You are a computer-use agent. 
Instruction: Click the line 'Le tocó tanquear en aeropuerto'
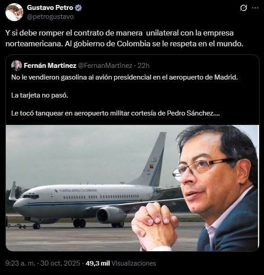pyautogui.click(x=115, y=113)
